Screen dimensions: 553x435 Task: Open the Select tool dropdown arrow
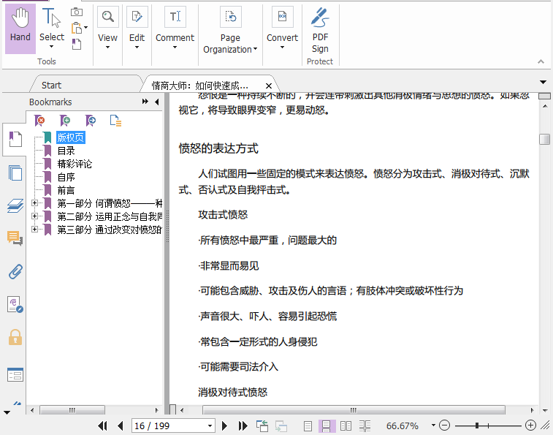[51, 46]
